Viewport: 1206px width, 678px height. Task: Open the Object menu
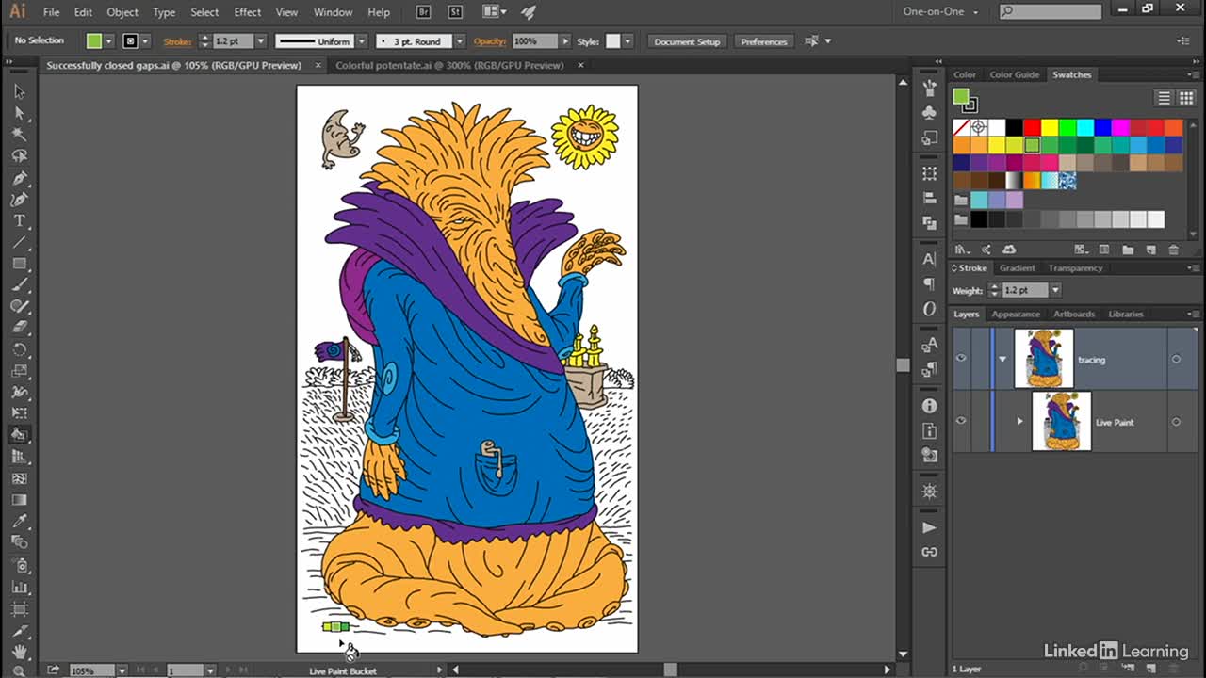pyautogui.click(x=122, y=12)
